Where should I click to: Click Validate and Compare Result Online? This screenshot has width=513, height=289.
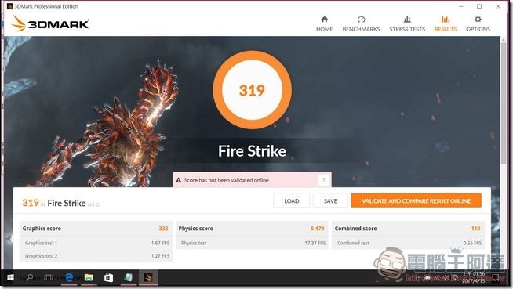click(417, 200)
